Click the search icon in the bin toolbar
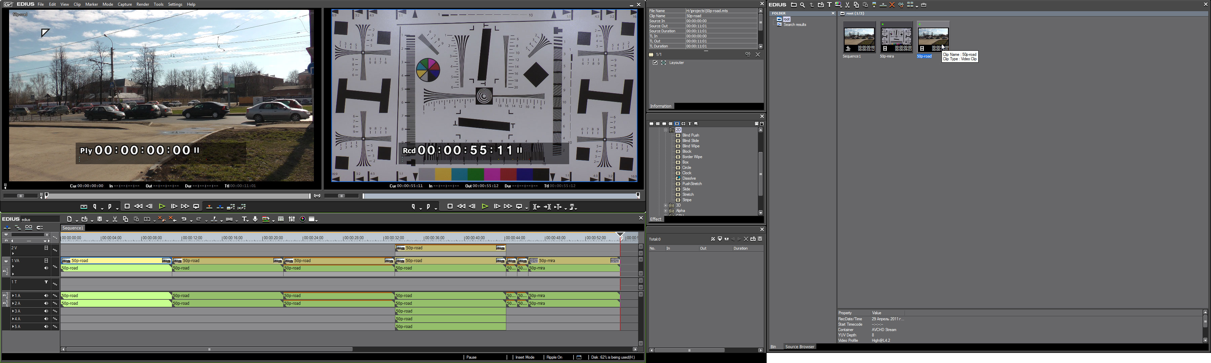1211x363 pixels. 803,5
